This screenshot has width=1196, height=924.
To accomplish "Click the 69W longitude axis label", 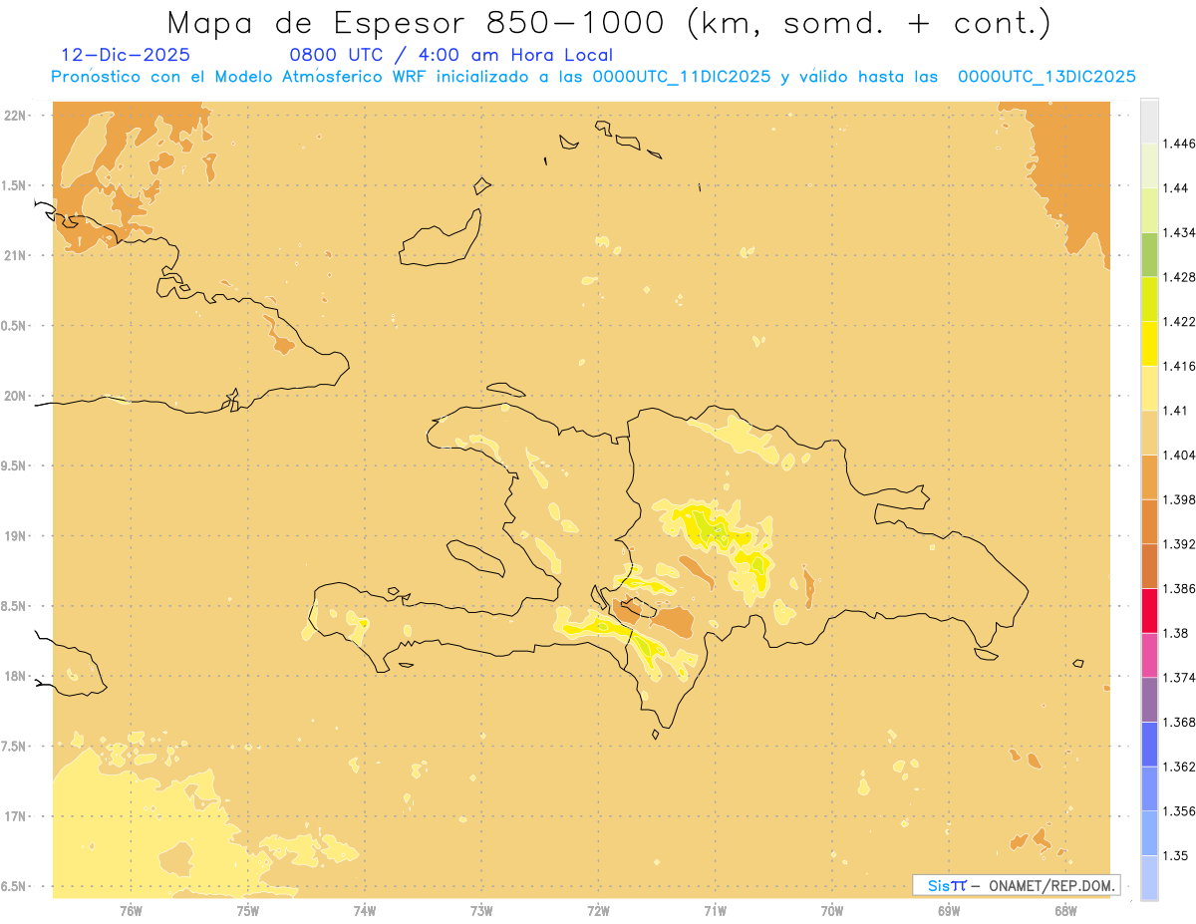I will 949,910.
